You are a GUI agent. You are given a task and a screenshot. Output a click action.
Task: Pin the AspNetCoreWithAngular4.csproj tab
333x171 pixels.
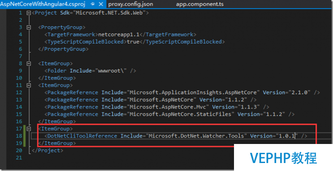coord(93,4)
